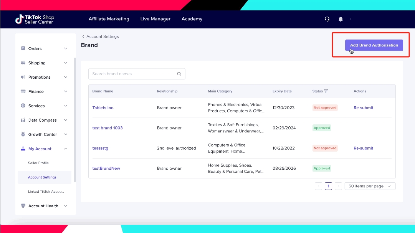Click Textiles & Soft Furnishings category cell
Screen dimensions: 415x233
(x=236, y=128)
